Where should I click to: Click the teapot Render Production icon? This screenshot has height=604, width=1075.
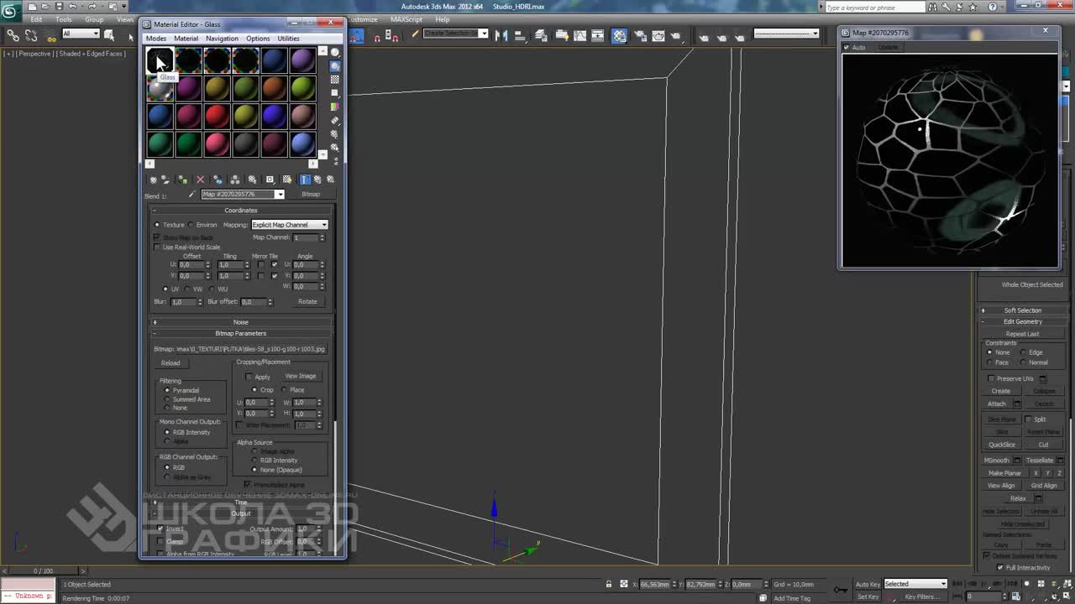point(676,35)
